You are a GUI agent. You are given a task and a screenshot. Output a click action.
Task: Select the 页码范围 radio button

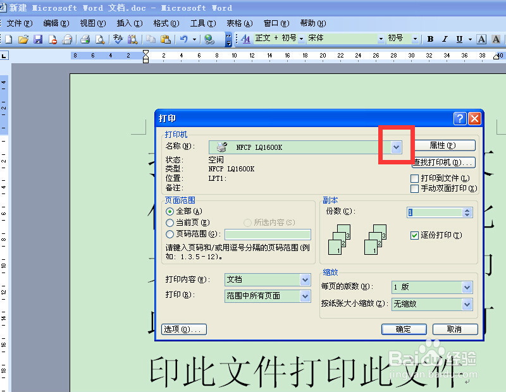(x=170, y=234)
